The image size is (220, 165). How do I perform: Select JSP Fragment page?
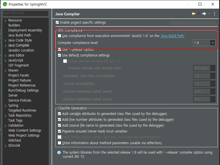18,65
